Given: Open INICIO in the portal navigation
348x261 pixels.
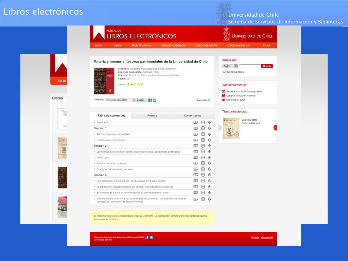Looking at the screenshot, I should 98,46.
